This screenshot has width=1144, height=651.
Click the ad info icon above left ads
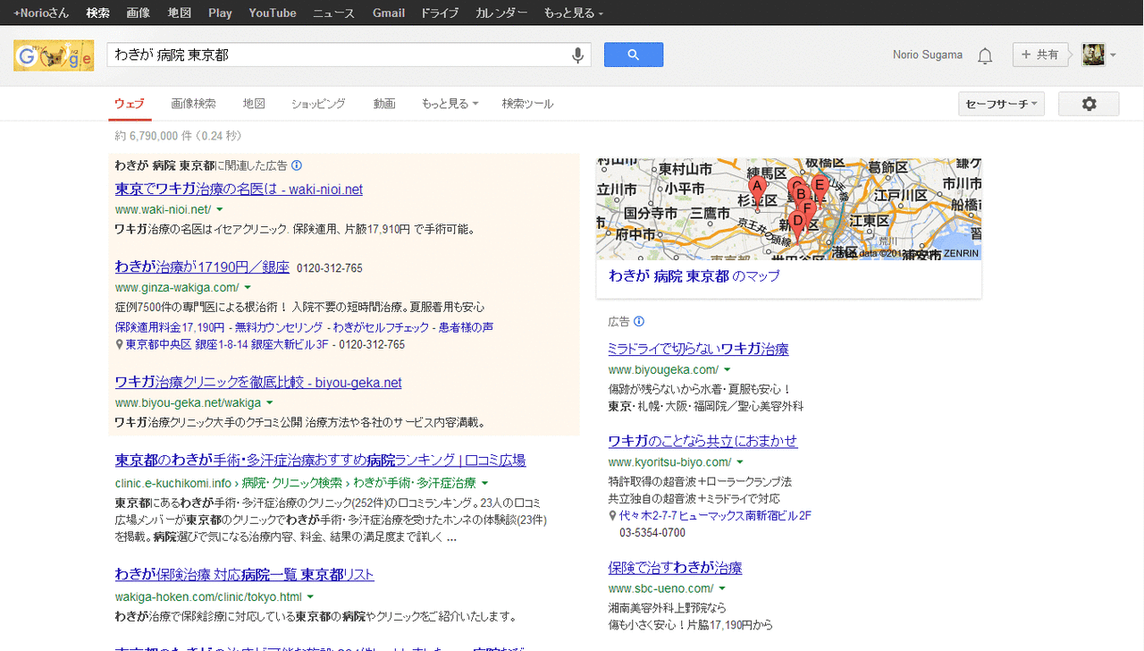pos(297,165)
